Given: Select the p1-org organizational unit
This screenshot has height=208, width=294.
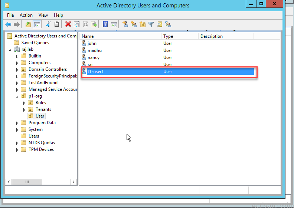Looking at the screenshot, I should [x=35, y=96].
